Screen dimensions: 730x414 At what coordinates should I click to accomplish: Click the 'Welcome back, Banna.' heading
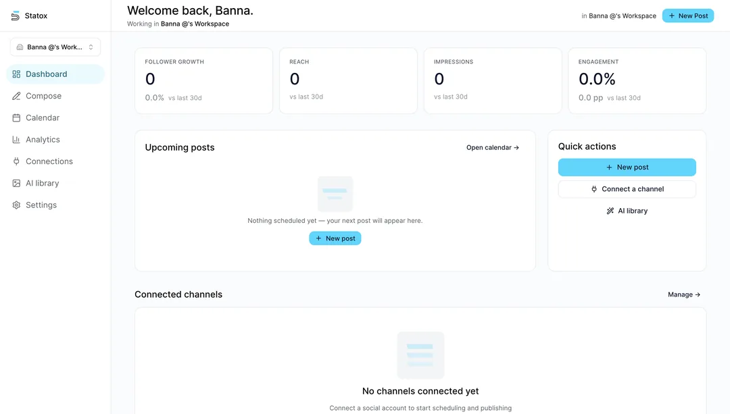tap(190, 10)
